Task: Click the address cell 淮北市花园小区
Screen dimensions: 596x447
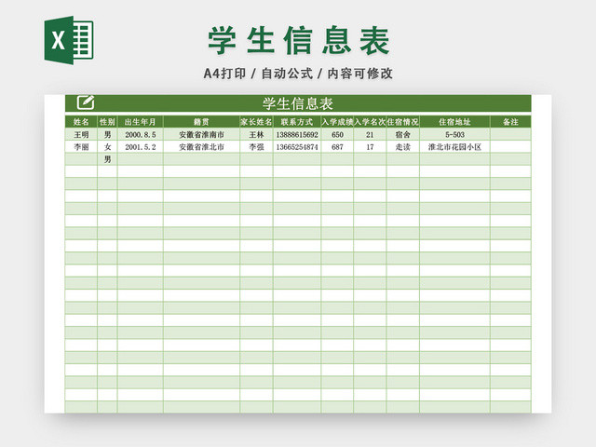Action: [454, 147]
